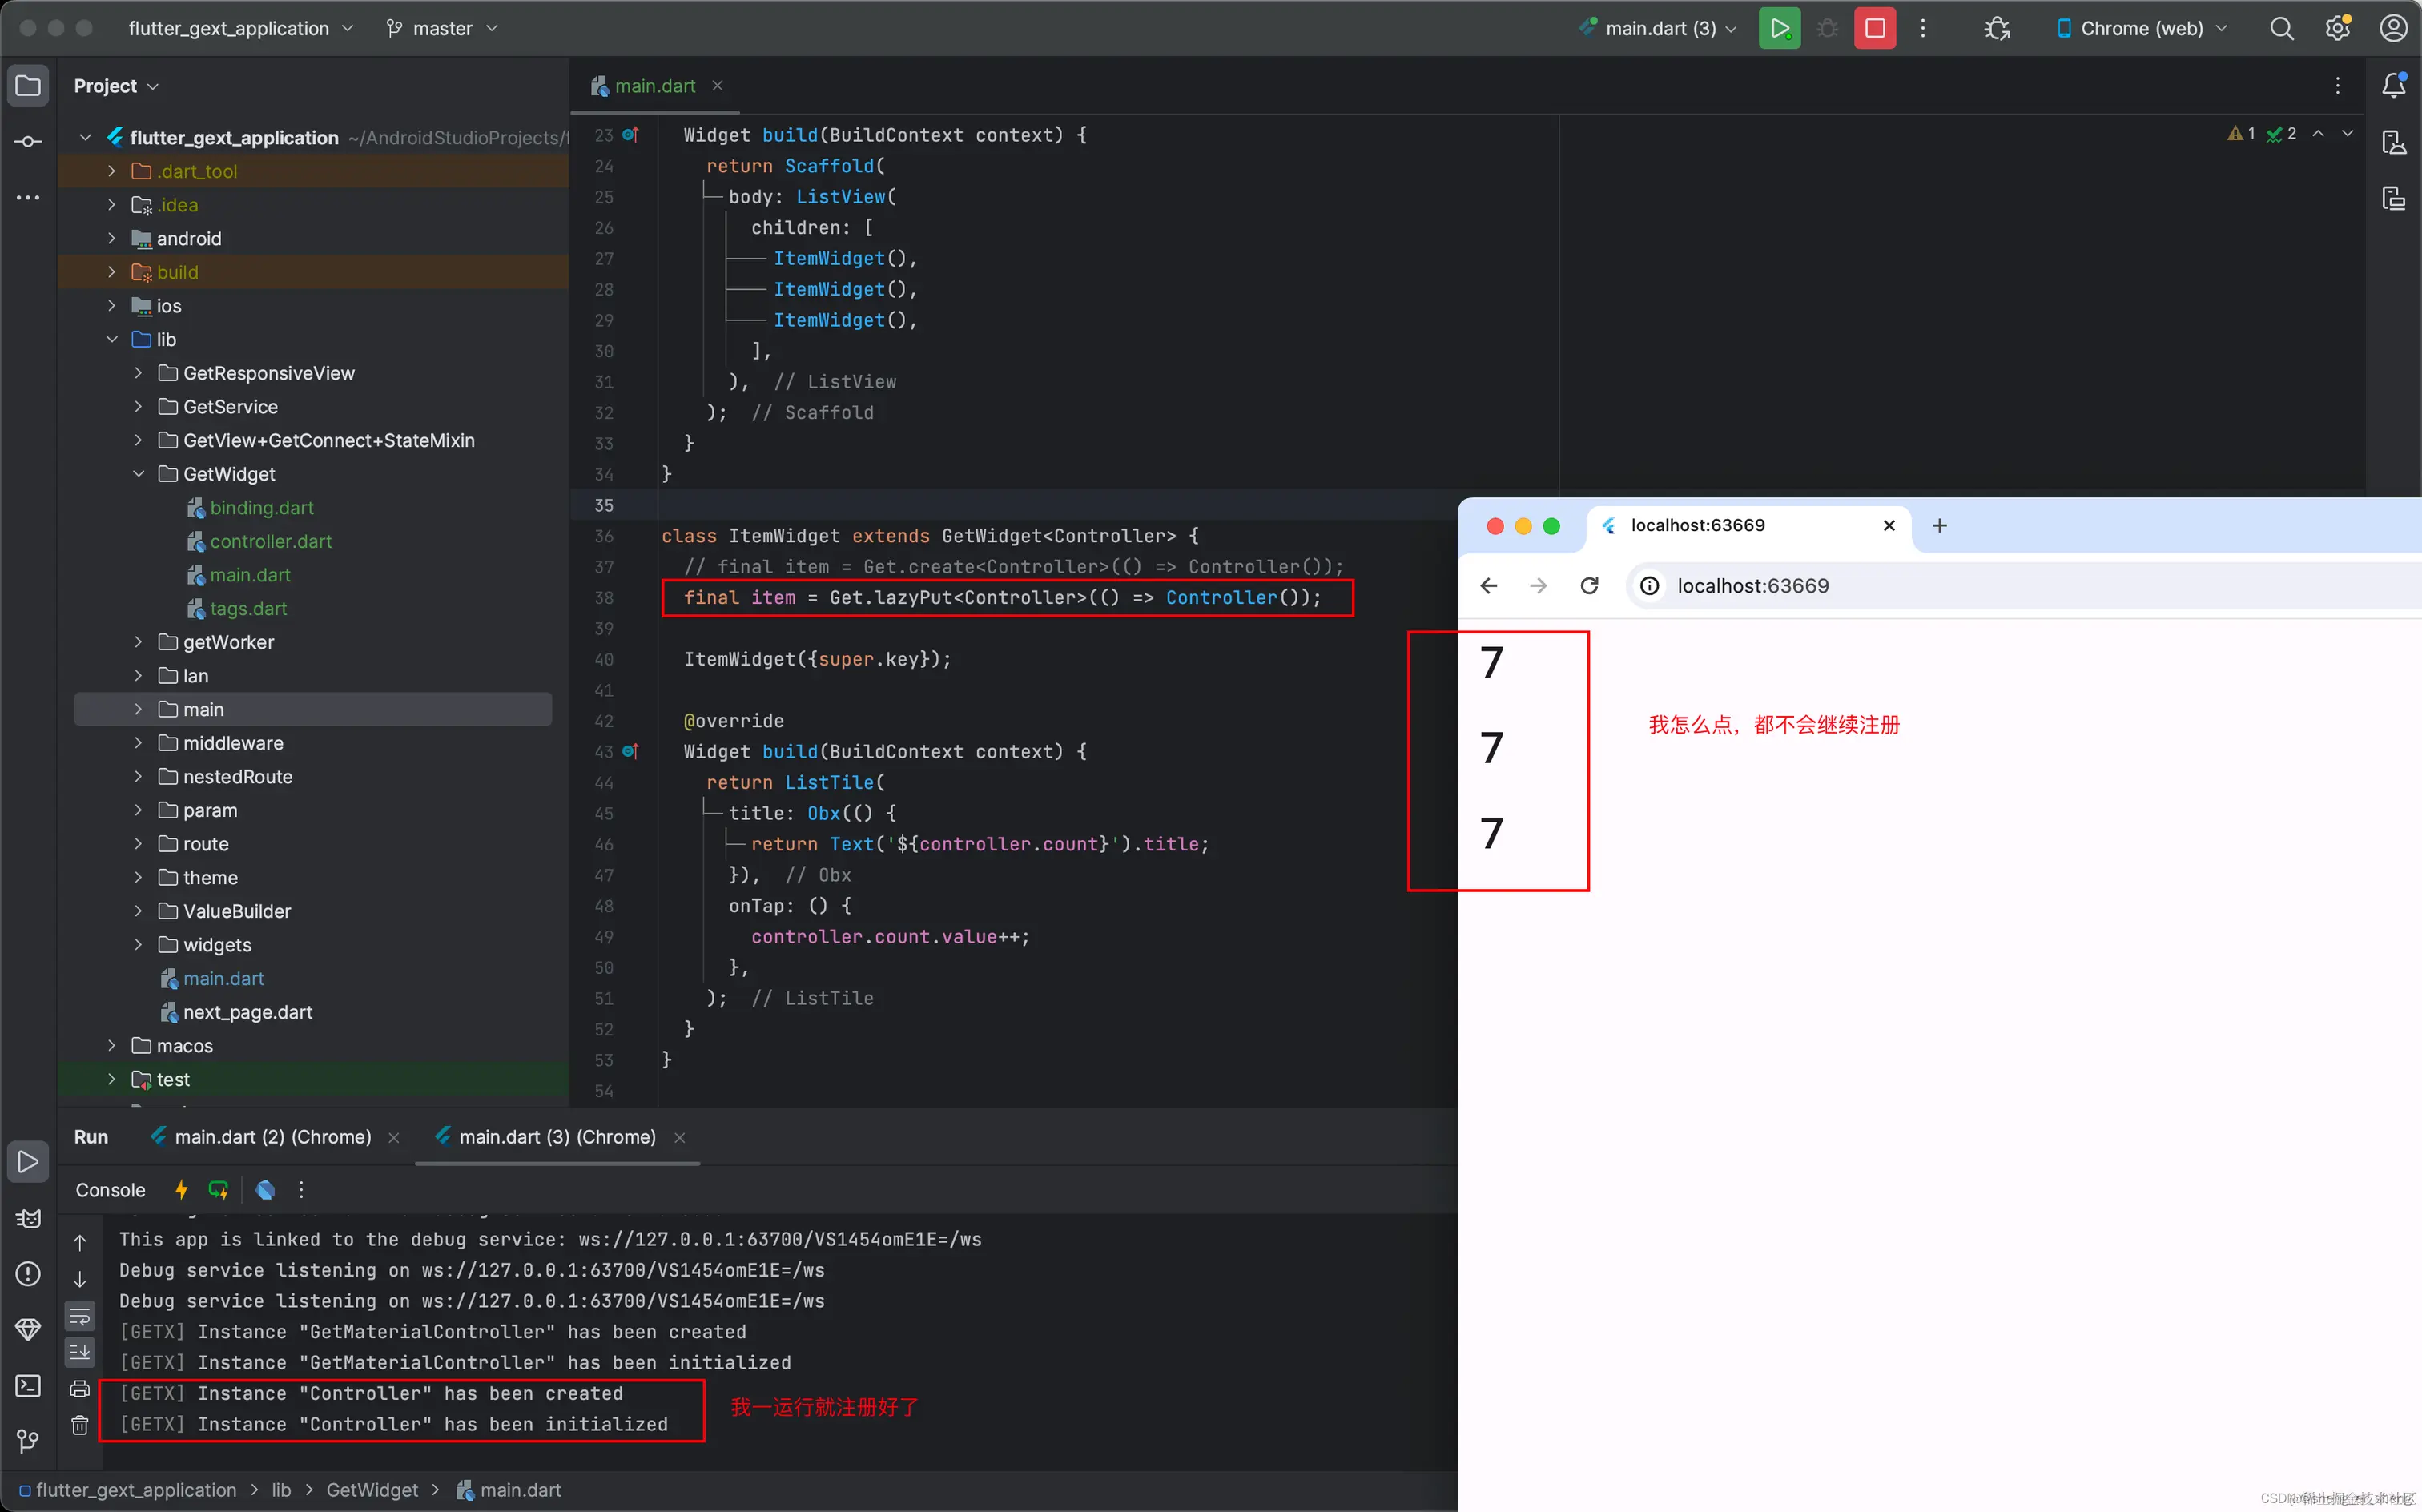Collapse the GetWidget folder
The width and height of the screenshot is (2422, 1512).
point(138,474)
